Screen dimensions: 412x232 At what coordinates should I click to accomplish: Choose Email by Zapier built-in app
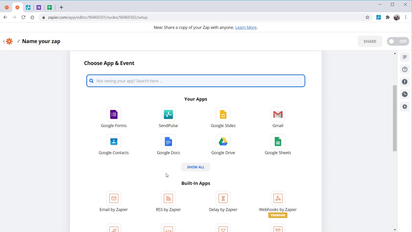pyautogui.click(x=114, y=198)
